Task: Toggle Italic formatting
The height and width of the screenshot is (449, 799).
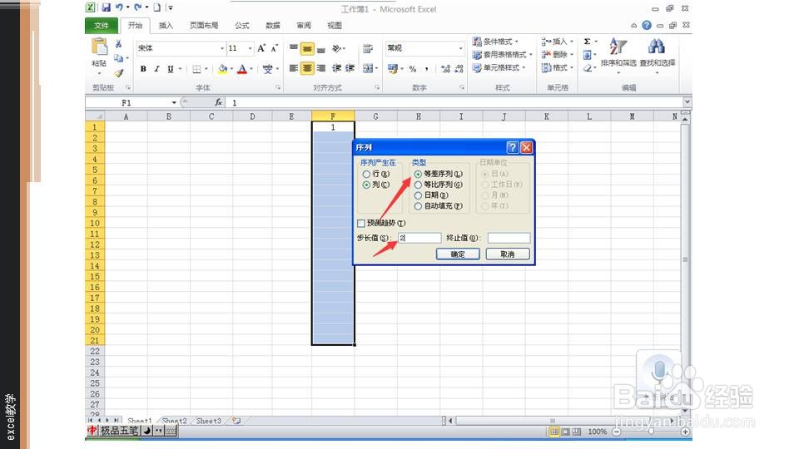Action: coord(156,69)
